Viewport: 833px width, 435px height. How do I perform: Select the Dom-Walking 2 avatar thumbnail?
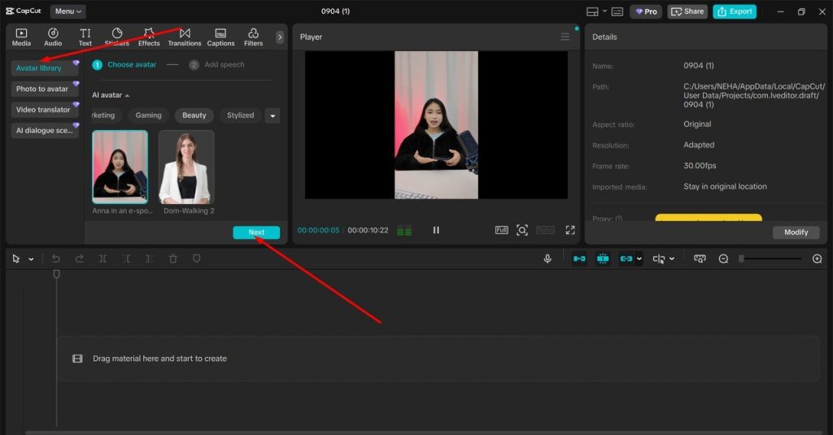pos(186,167)
